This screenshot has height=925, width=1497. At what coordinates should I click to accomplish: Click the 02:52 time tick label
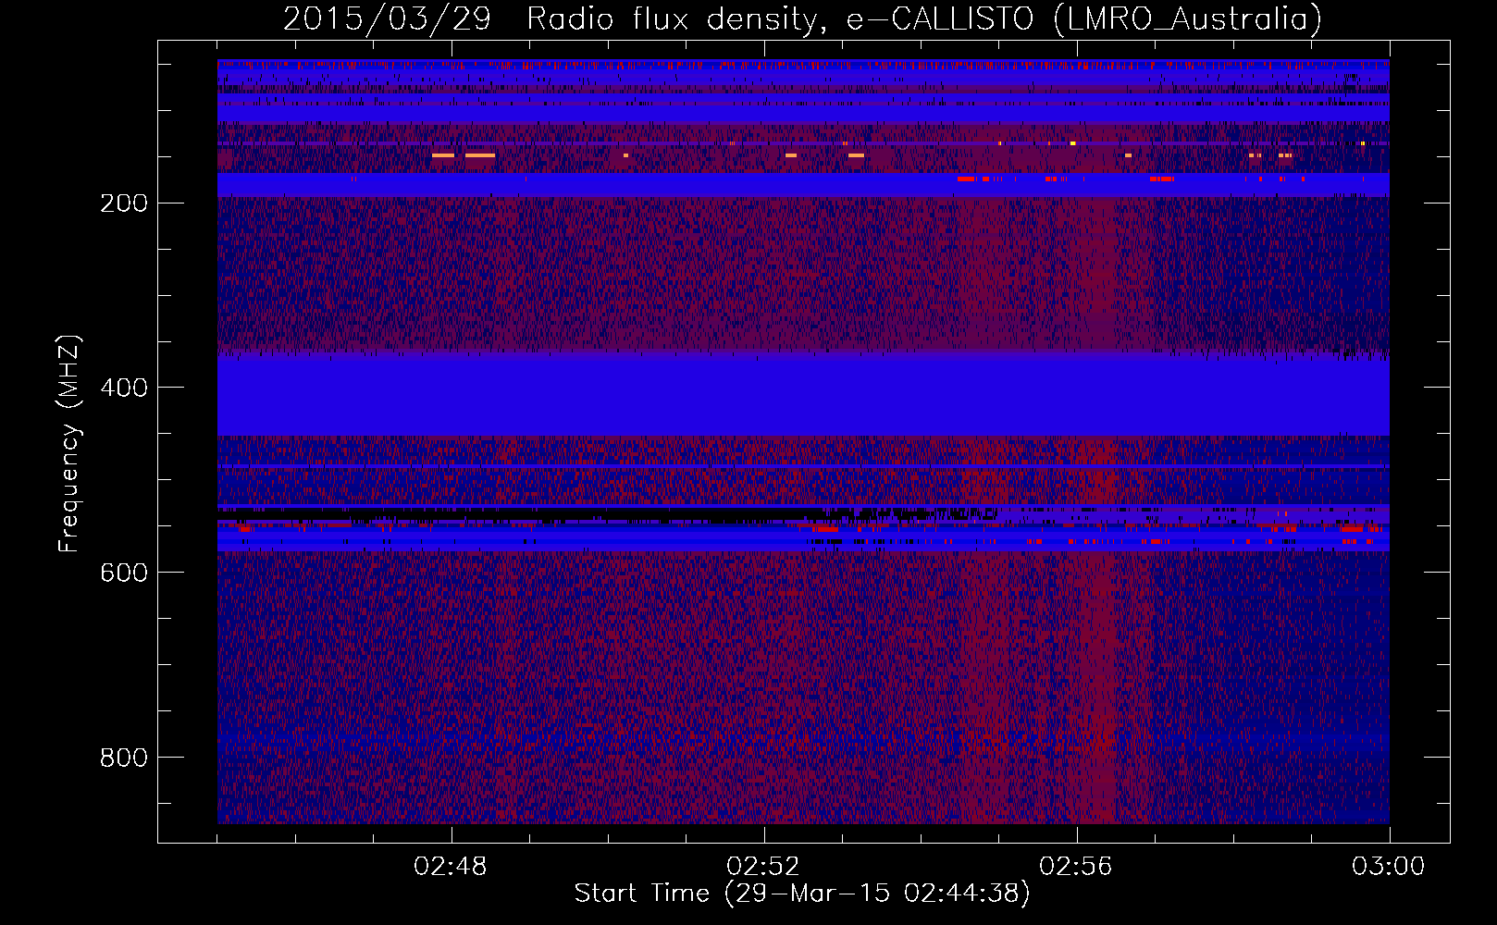(x=763, y=867)
